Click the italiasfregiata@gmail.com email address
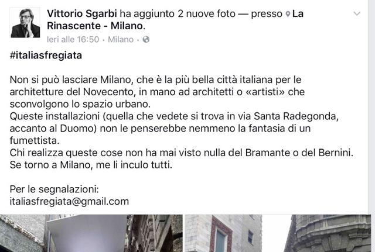Screen dimensions: 375x252 tap(69, 201)
